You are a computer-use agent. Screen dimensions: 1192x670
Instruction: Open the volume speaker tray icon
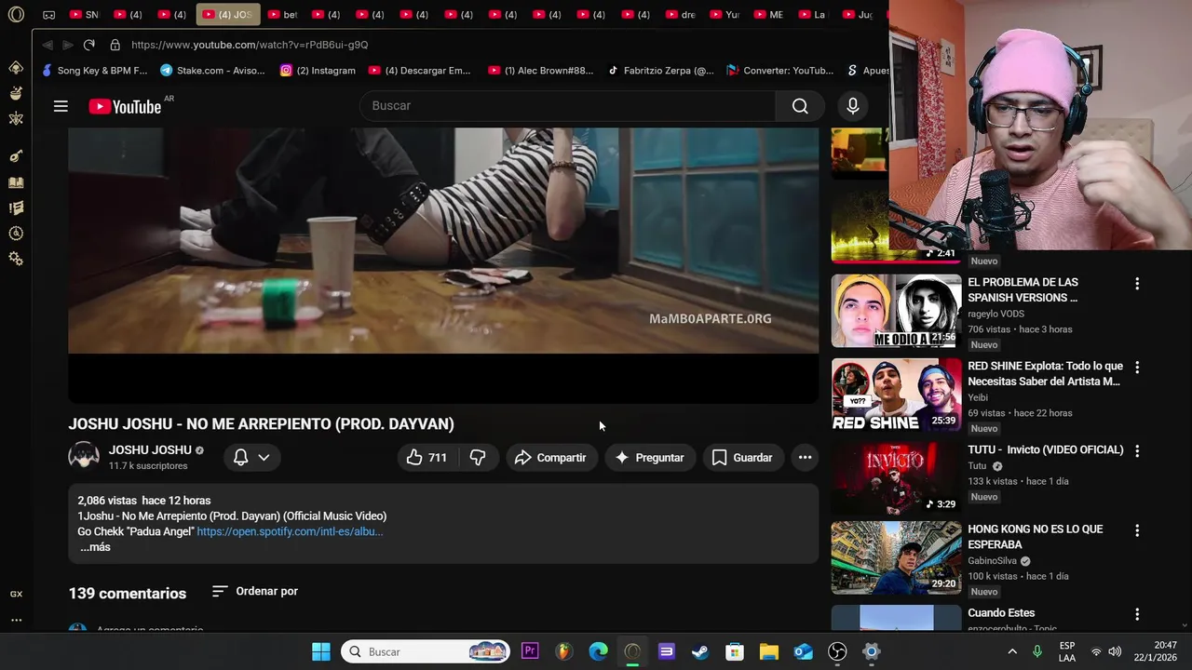coord(1115,651)
